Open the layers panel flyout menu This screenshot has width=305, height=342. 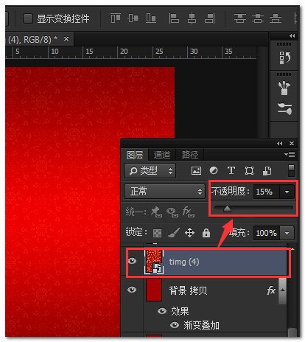pyautogui.click(x=290, y=155)
